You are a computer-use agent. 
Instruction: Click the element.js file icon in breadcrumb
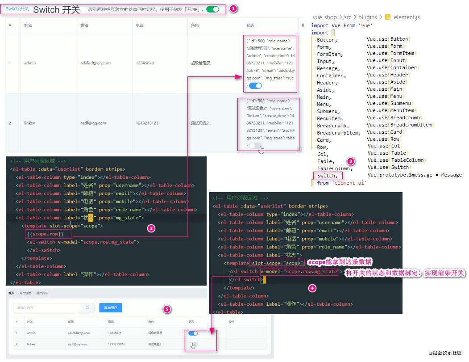(x=388, y=17)
